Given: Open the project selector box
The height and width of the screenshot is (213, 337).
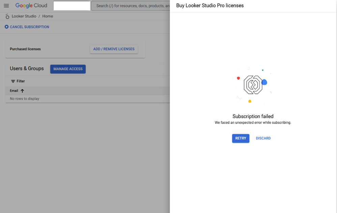Looking at the screenshot, I should (72, 6).
